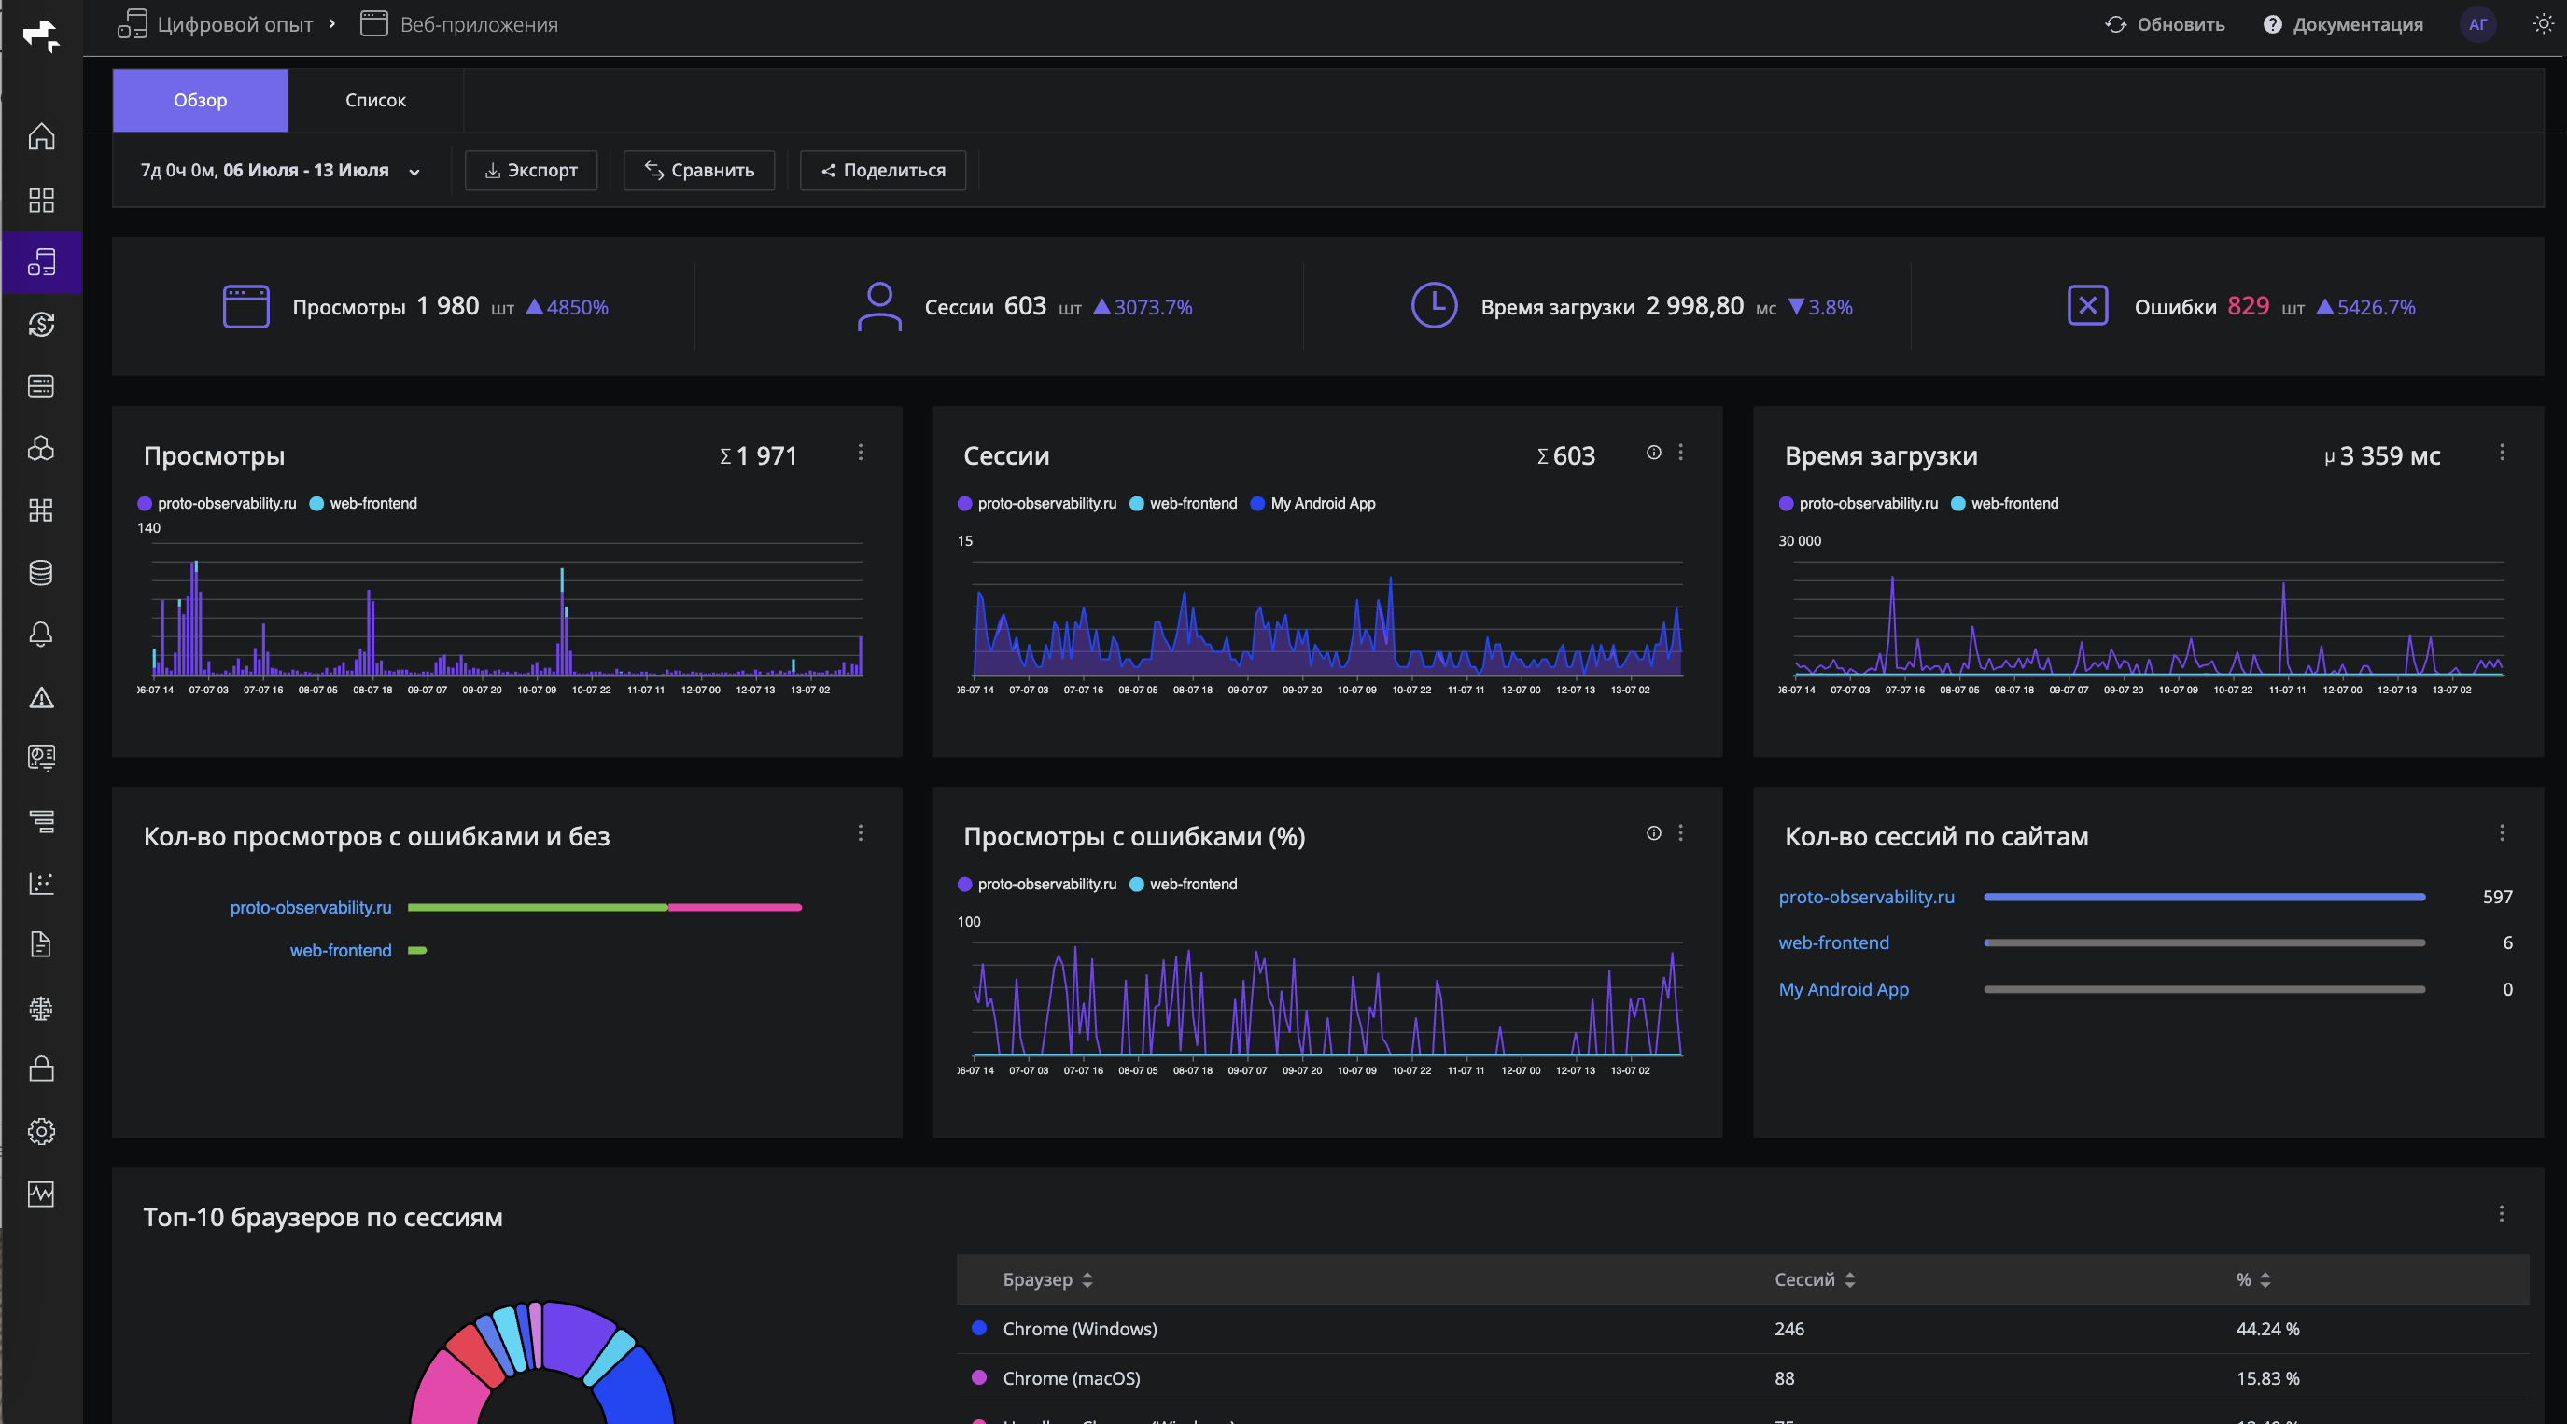2567x1424 pixels.
Task: Open the three-cubes icon in sidebar
Action: [x=41, y=449]
